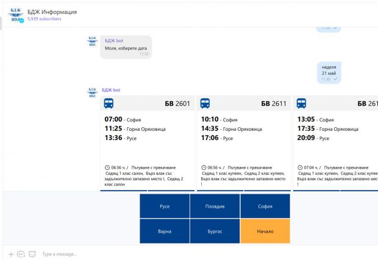Viewport: 378px width, 260px height.
Task: Open БДЖ bot name in date message
Action: (114, 41)
